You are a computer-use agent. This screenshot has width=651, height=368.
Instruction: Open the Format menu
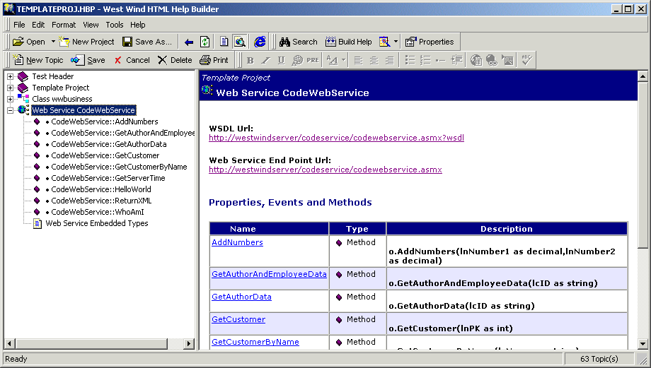(64, 25)
